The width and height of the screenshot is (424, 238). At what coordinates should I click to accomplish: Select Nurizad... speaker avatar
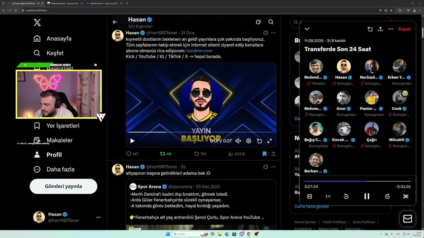(372, 66)
